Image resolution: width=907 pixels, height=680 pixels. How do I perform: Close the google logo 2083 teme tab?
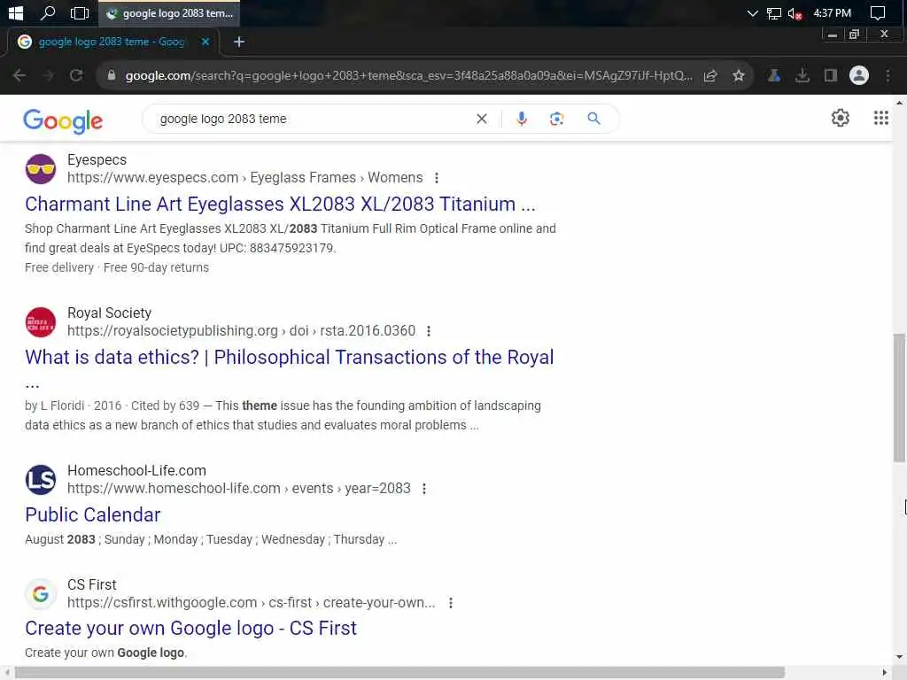[205, 42]
